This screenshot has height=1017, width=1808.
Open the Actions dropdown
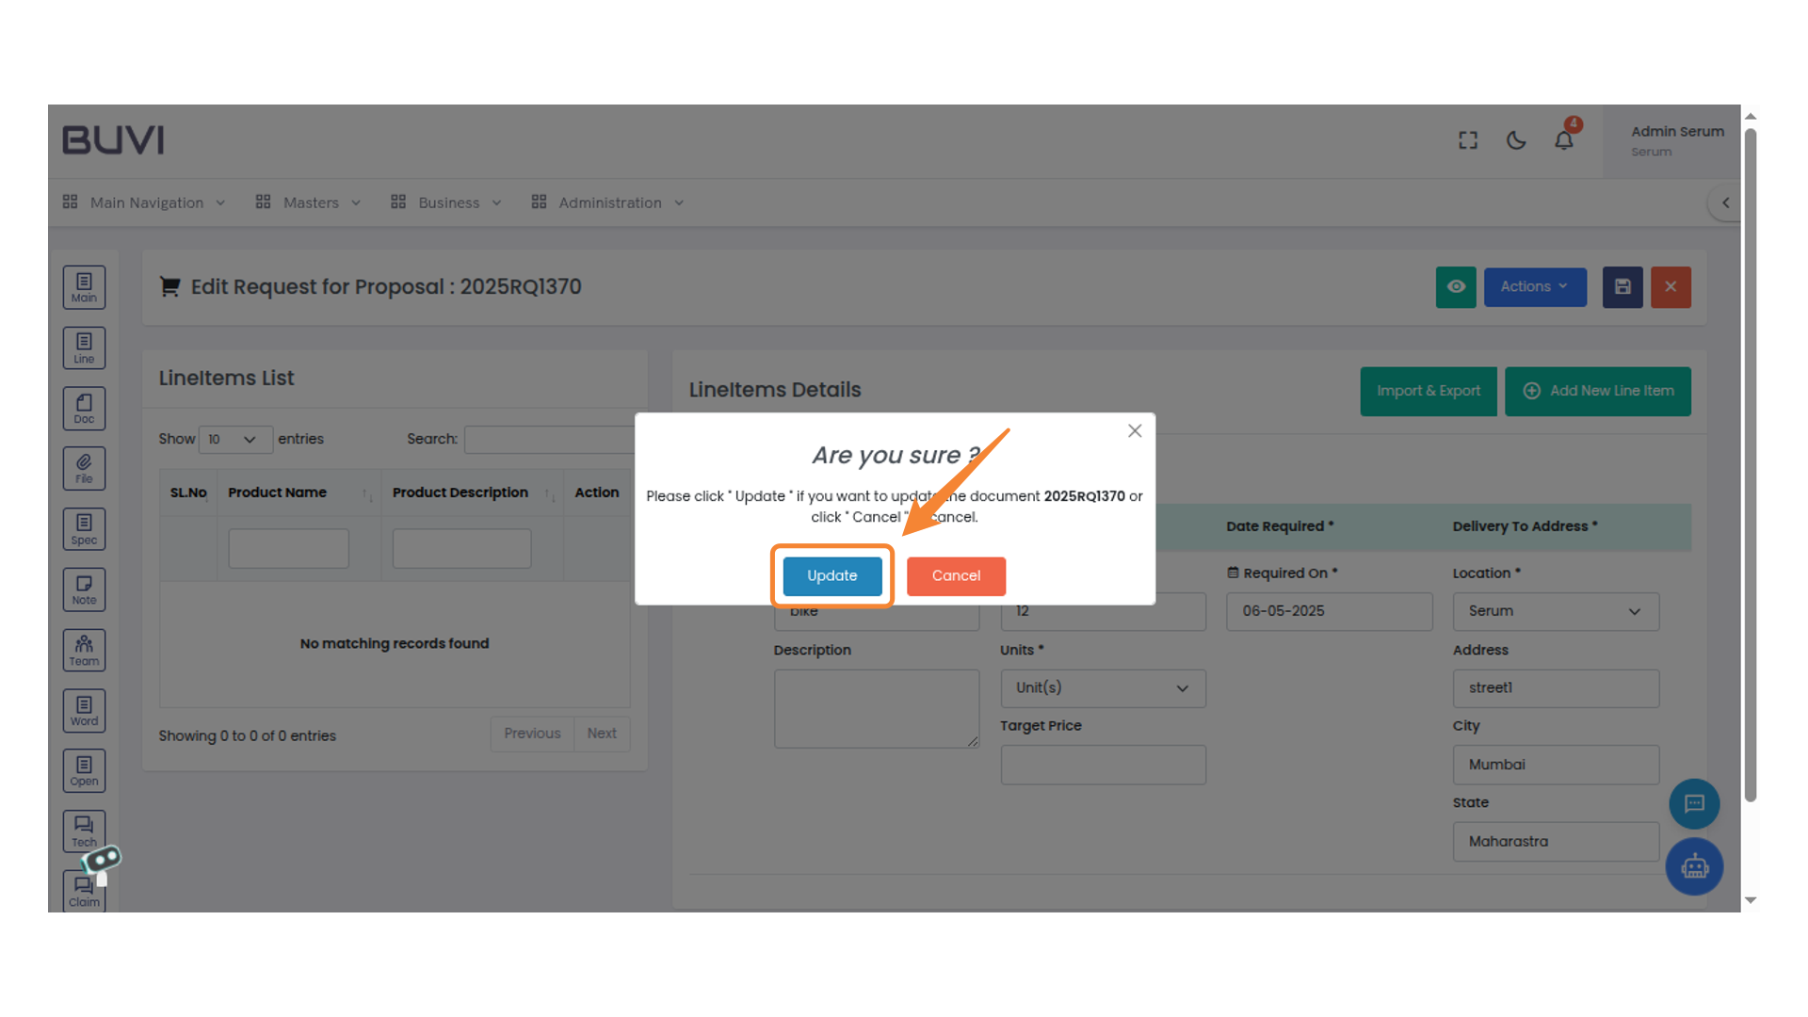(1535, 287)
